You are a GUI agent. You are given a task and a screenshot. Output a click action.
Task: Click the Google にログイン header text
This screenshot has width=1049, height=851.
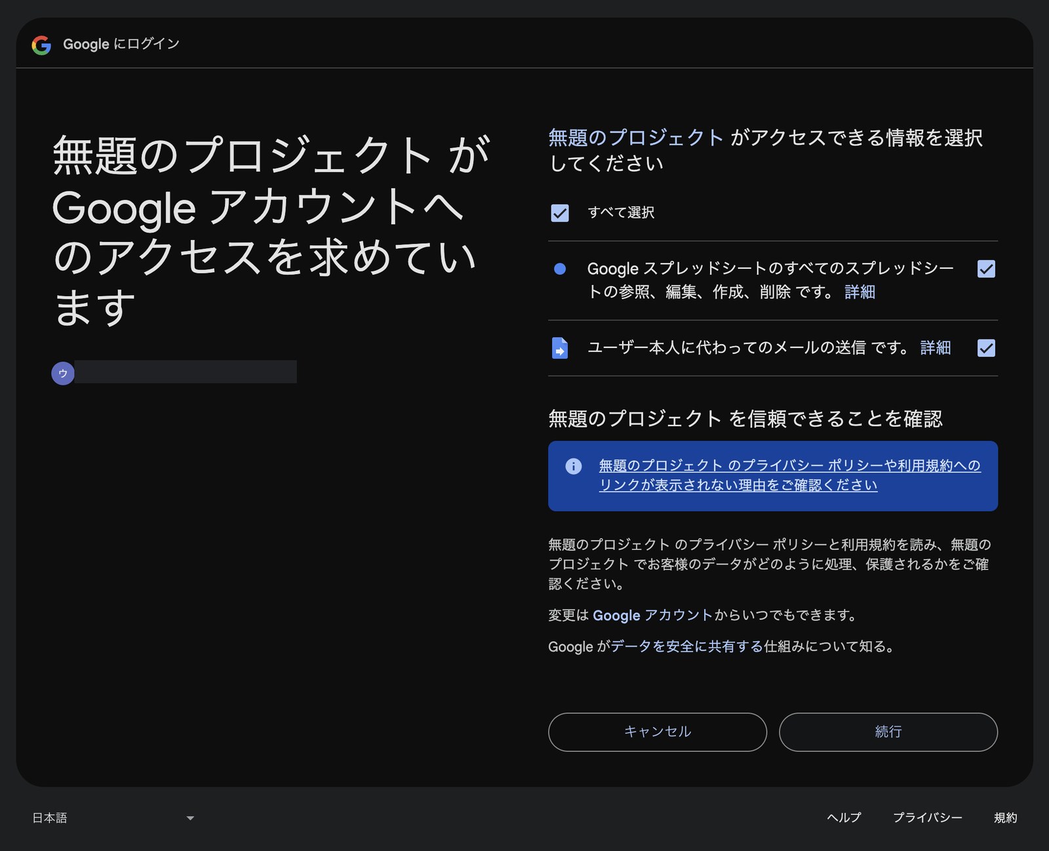click(x=121, y=44)
